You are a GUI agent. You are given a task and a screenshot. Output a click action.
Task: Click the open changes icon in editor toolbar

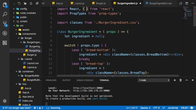pos(180,3)
